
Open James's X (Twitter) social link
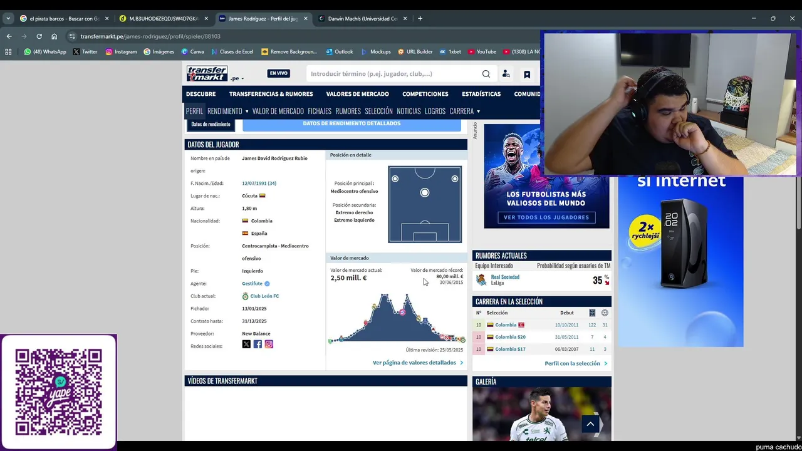click(246, 344)
